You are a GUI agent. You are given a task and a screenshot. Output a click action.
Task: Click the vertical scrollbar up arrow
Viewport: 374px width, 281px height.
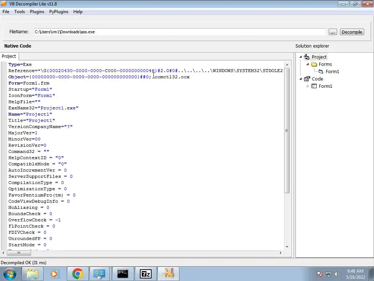click(x=287, y=65)
